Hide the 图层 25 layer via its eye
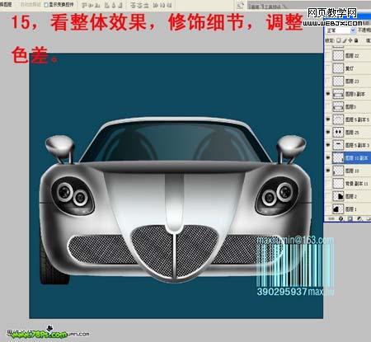371x342 pixels. (327, 132)
